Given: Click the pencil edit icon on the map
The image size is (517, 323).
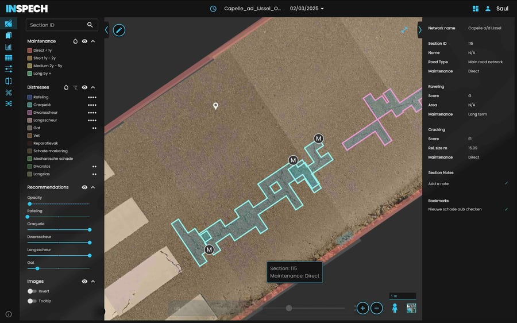Looking at the screenshot, I should pyautogui.click(x=119, y=30).
